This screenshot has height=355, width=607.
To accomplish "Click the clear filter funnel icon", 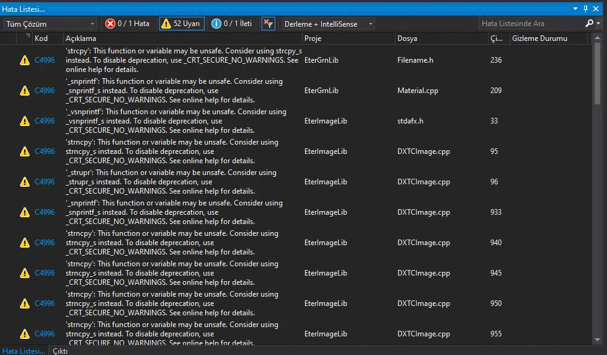I will pos(268,24).
